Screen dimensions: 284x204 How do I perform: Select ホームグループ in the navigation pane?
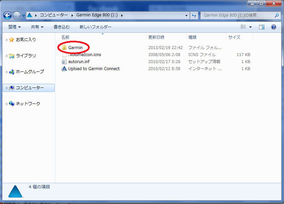30,72
